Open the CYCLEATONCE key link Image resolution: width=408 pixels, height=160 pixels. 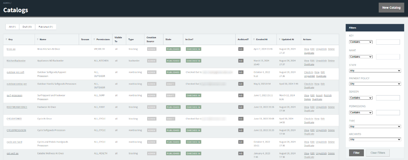point(14,119)
